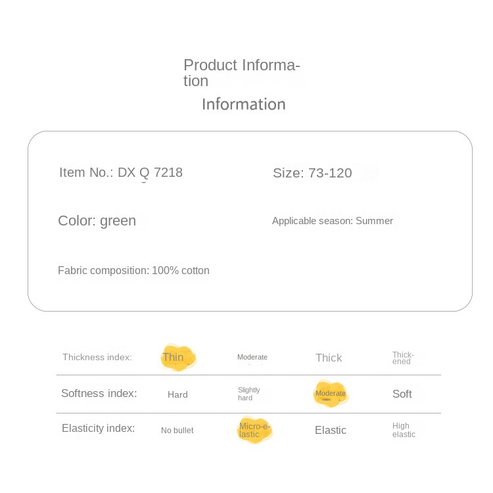Click the Size 73-120 text

point(312,173)
